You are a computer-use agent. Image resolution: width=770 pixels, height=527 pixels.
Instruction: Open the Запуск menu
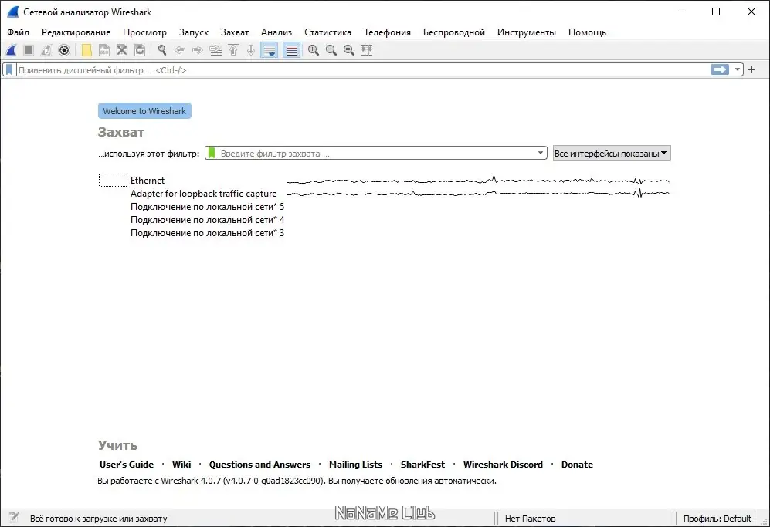(x=194, y=32)
